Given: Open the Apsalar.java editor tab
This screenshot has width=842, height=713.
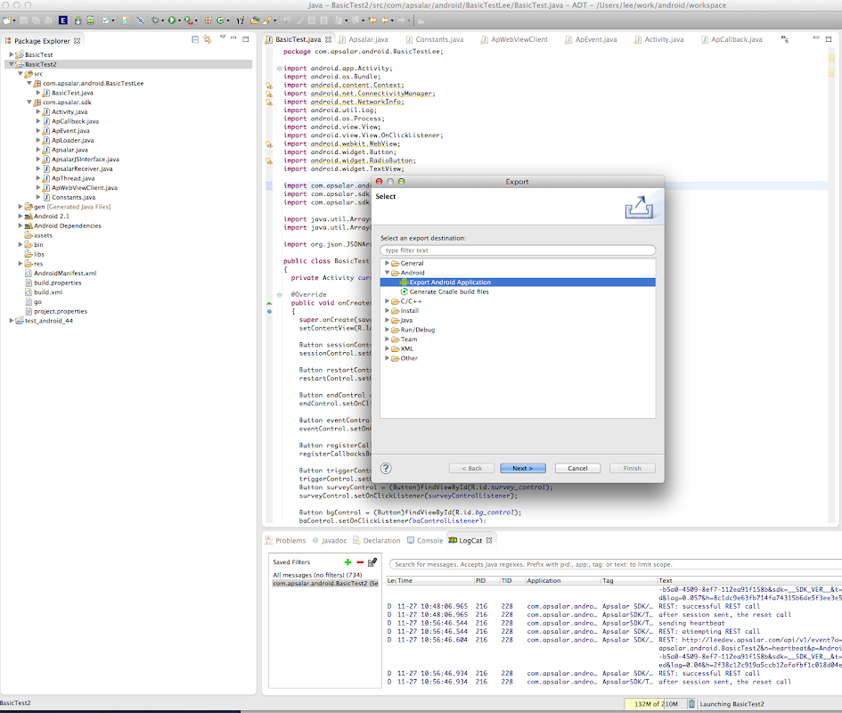Looking at the screenshot, I should coord(368,40).
